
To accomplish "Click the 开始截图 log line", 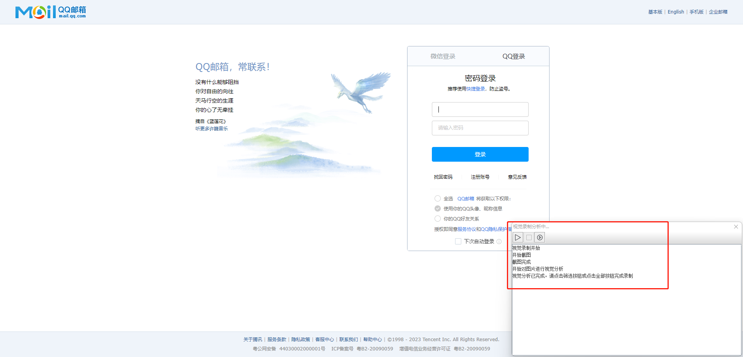I will tap(522, 255).
